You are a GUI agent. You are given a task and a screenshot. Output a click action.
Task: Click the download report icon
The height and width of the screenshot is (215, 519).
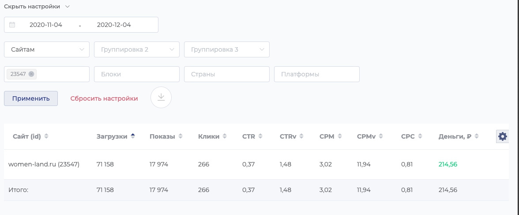161,98
